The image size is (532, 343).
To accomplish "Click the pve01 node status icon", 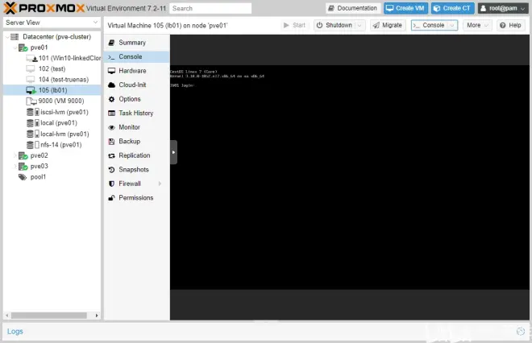I will (x=23, y=48).
